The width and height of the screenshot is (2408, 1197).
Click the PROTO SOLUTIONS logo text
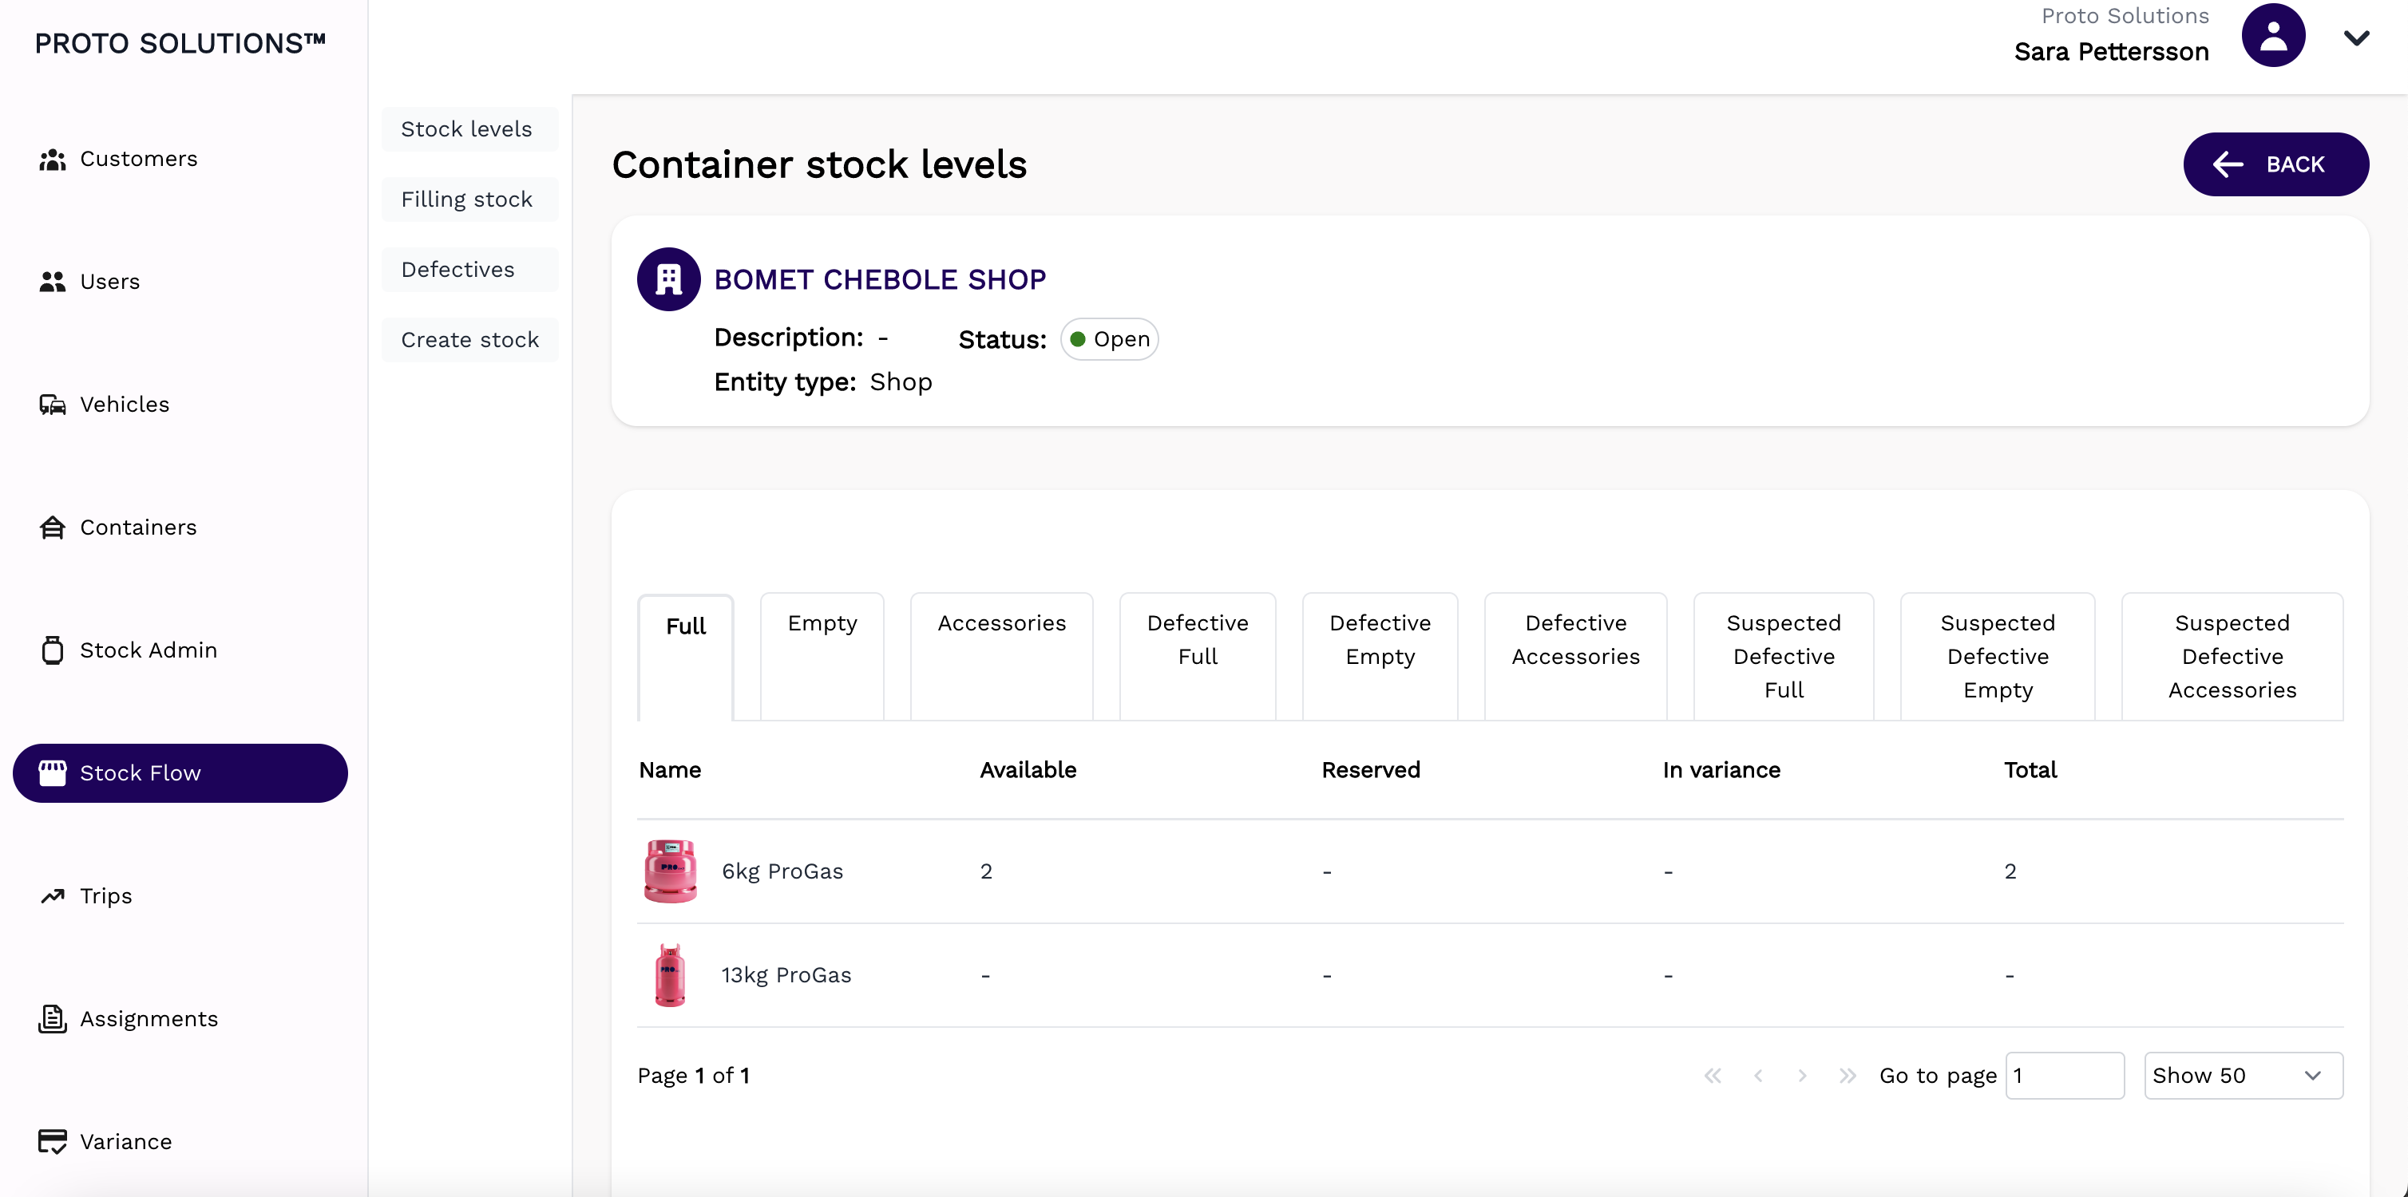(x=180, y=43)
